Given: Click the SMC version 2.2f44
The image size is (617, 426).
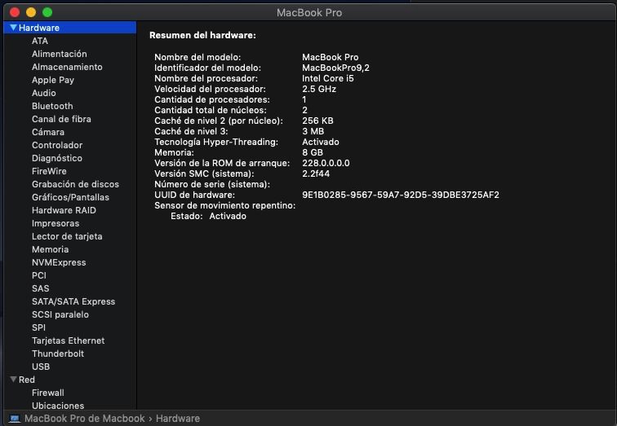Looking at the screenshot, I should point(316,173).
